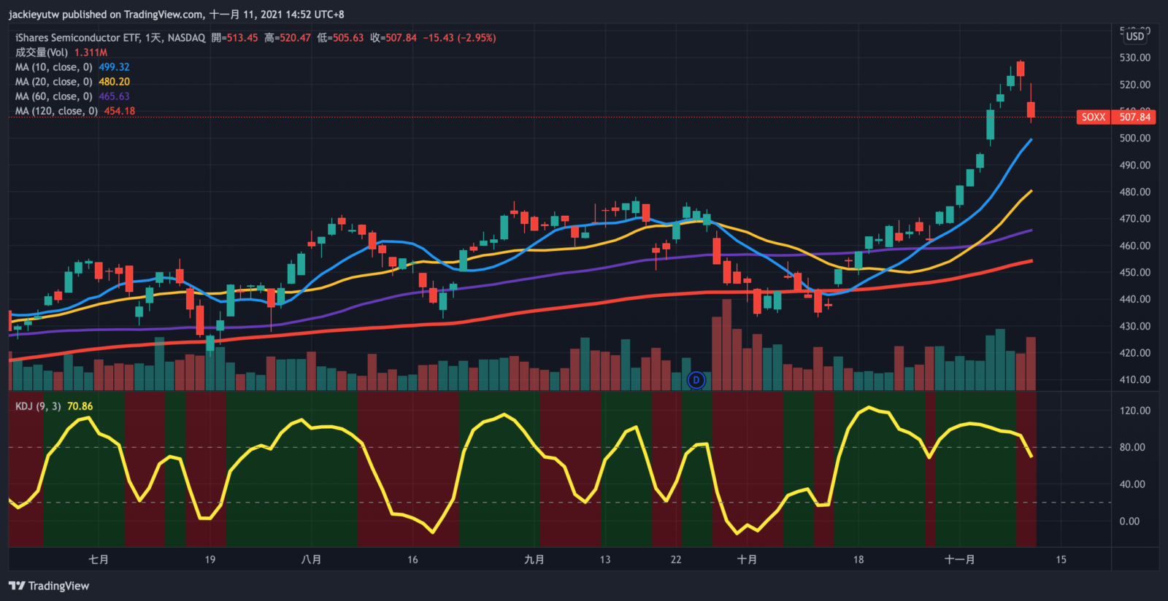This screenshot has width=1168, height=601.
Task: Click the blue dividend D marker
Action: [696, 380]
